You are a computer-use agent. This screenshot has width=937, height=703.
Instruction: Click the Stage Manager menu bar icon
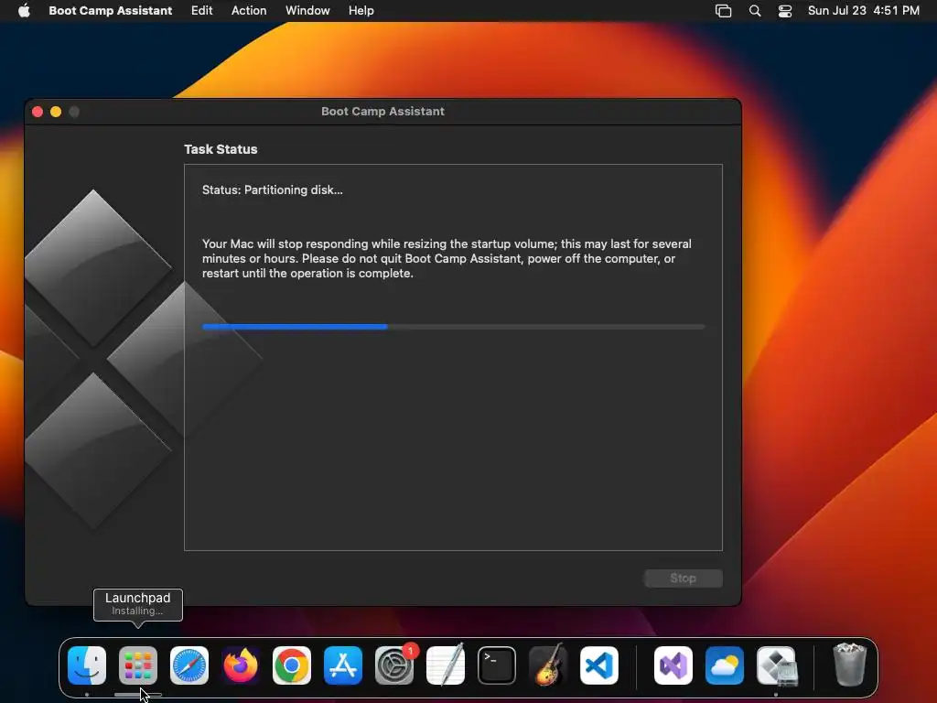(x=723, y=11)
